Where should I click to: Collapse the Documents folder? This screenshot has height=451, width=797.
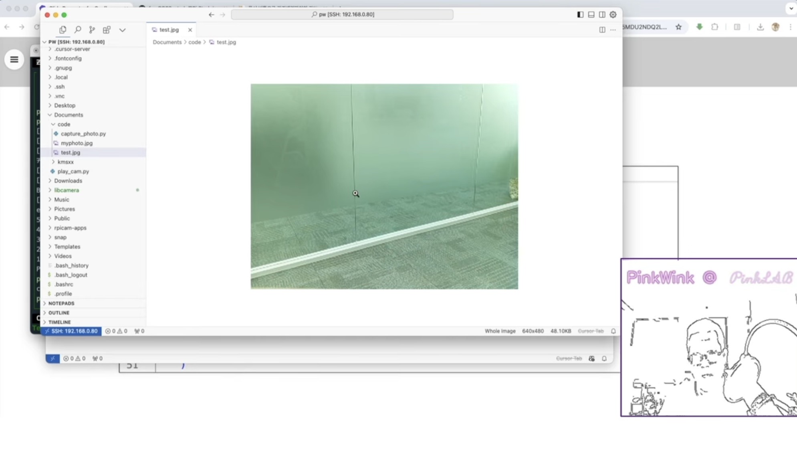point(69,115)
